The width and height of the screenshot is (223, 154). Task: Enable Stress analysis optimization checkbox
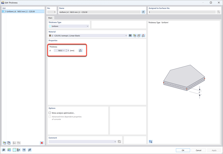pyautogui.click(x=50, y=113)
